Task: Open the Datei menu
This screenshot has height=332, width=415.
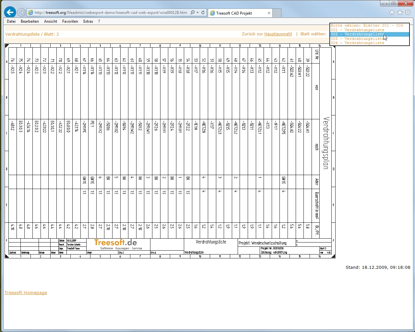Action: pyautogui.click(x=11, y=21)
